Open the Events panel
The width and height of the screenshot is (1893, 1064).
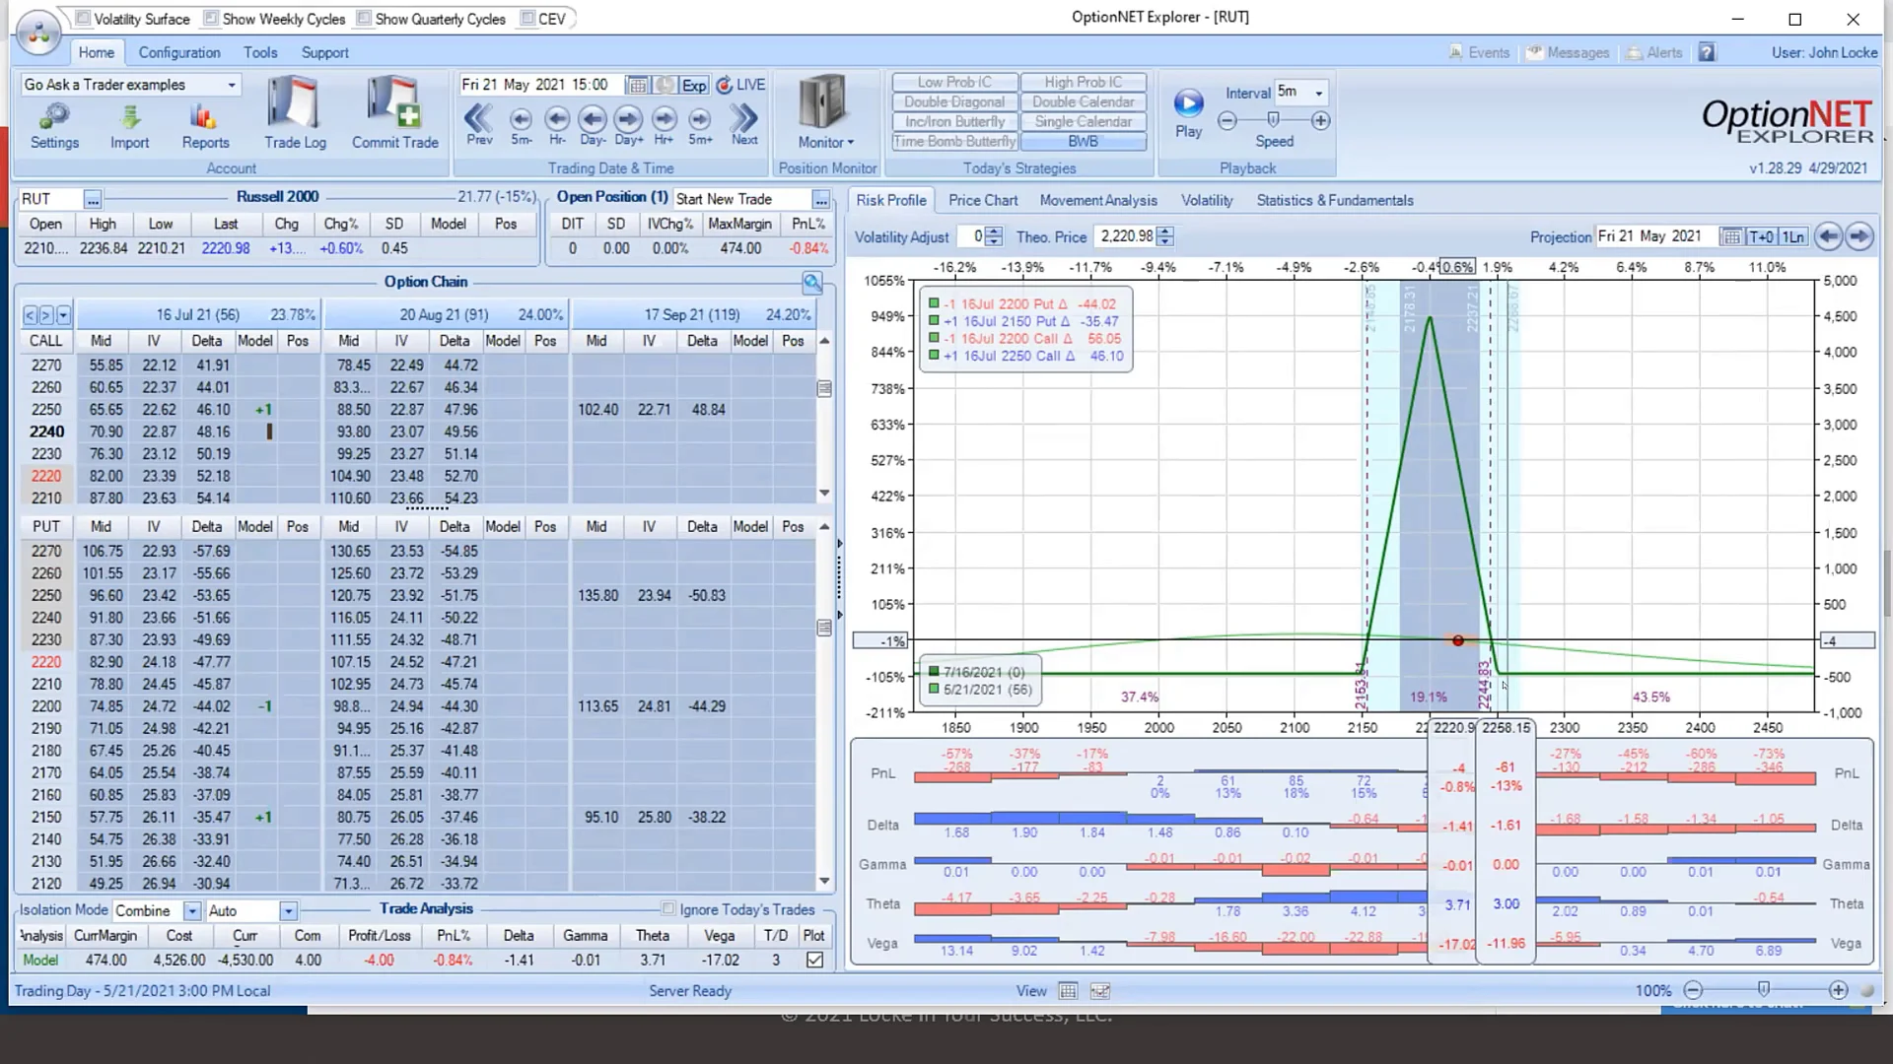(1479, 53)
